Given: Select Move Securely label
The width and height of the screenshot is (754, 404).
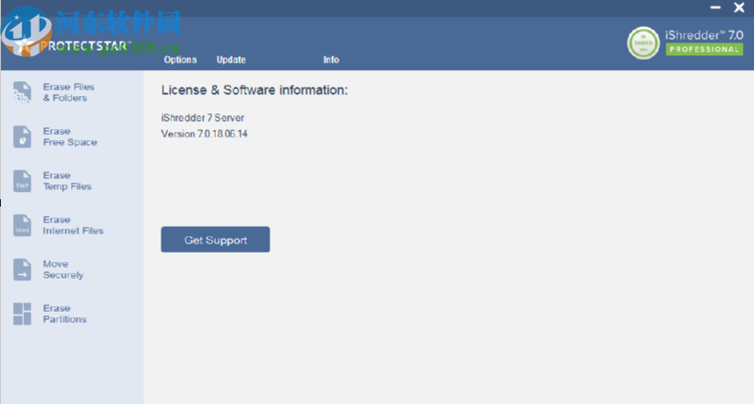Looking at the screenshot, I should click(x=63, y=269).
